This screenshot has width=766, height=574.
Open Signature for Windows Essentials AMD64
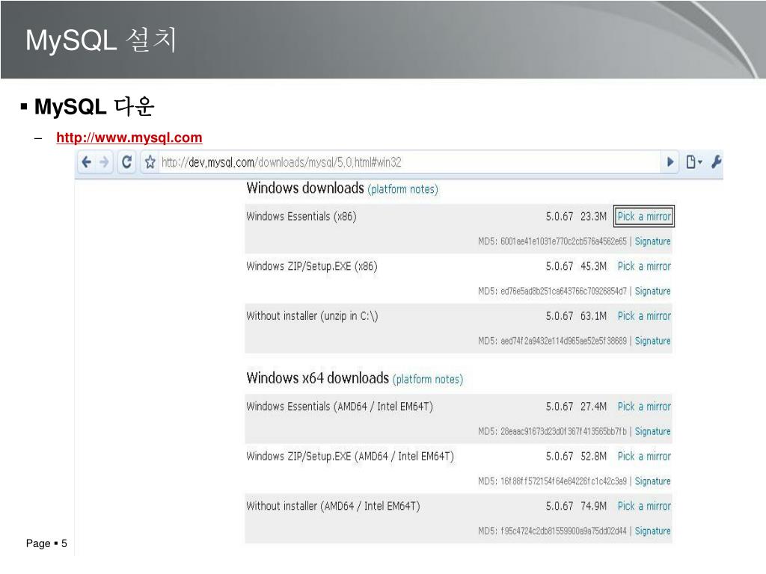pyautogui.click(x=652, y=431)
